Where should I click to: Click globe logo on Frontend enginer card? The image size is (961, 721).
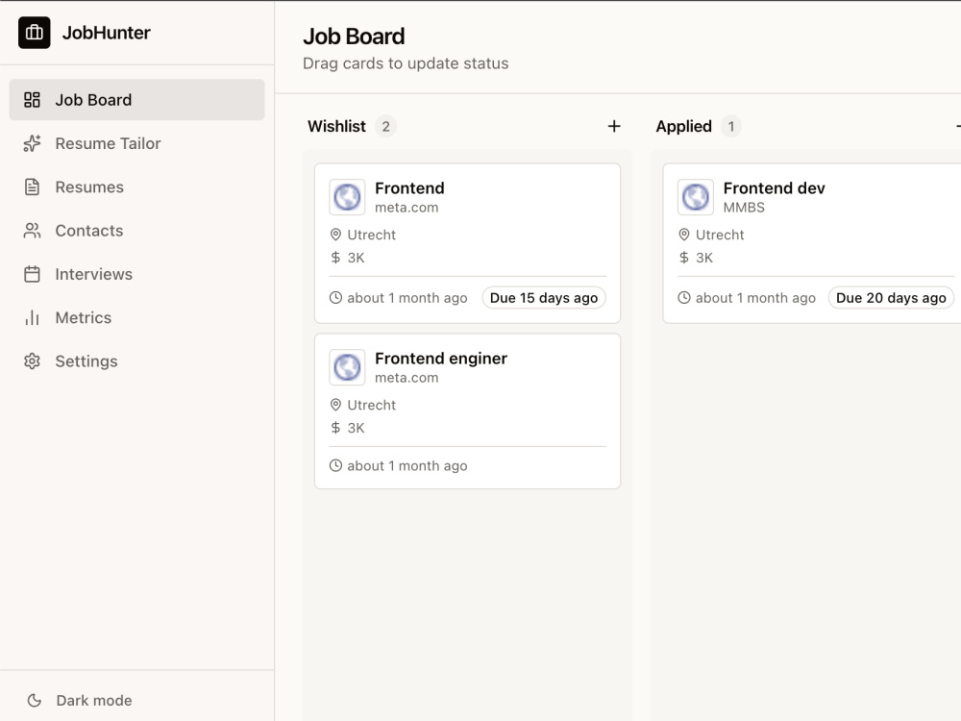pyautogui.click(x=348, y=367)
